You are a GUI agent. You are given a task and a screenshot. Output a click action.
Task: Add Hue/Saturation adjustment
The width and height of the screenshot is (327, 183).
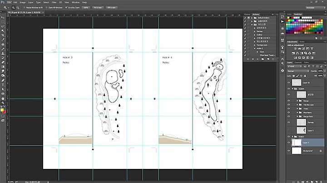(293, 53)
